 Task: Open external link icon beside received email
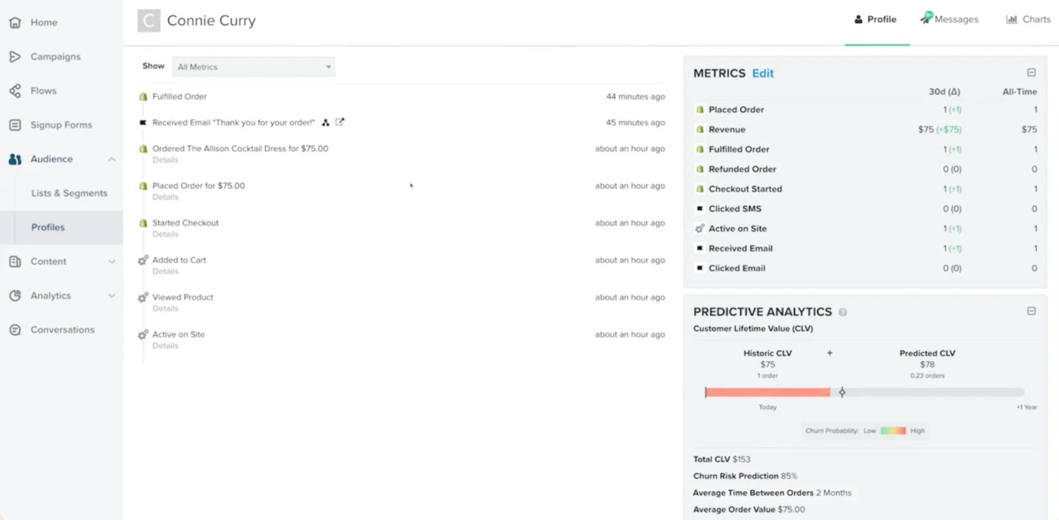point(340,122)
